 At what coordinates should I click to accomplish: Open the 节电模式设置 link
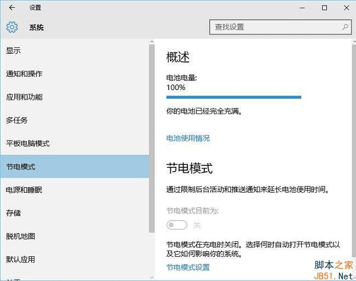188,267
